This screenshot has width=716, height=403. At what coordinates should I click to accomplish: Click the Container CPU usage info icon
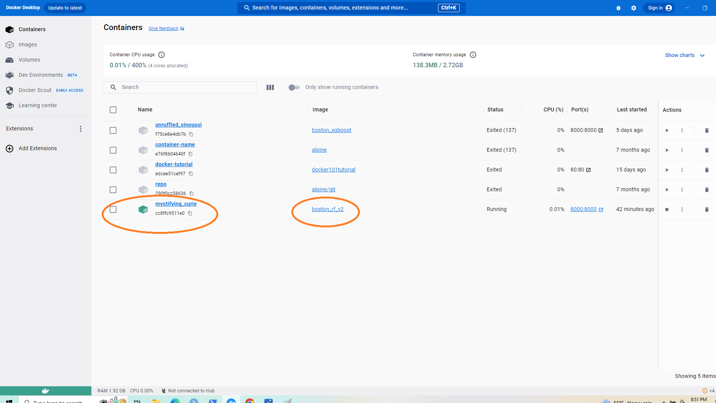161,55
